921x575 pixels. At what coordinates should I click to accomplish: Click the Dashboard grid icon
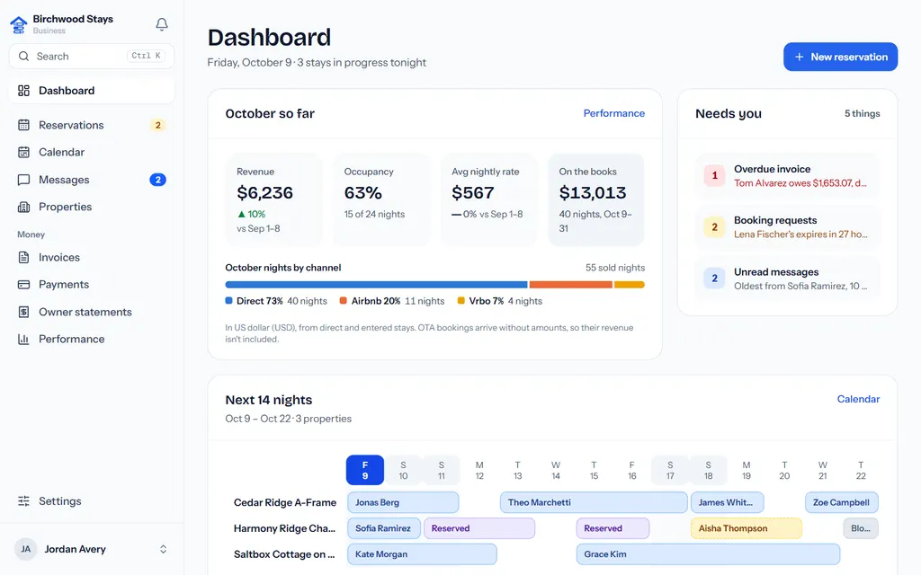click(23, 91)
